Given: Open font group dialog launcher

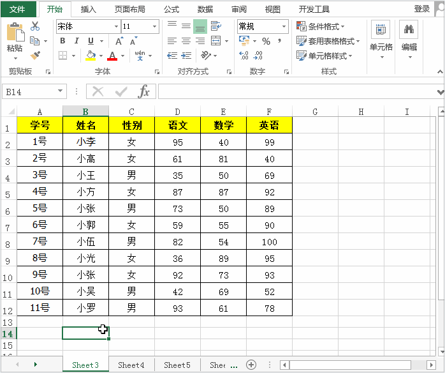Looking at the screenshot, I should click(x=157, y=72).
